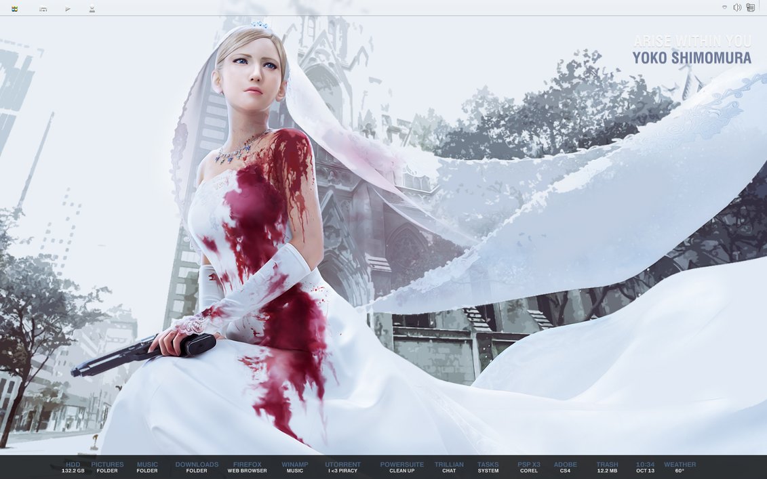The image size is (767, 479).
Task: Open the Music folder launcher
Action: click(147, 467)
